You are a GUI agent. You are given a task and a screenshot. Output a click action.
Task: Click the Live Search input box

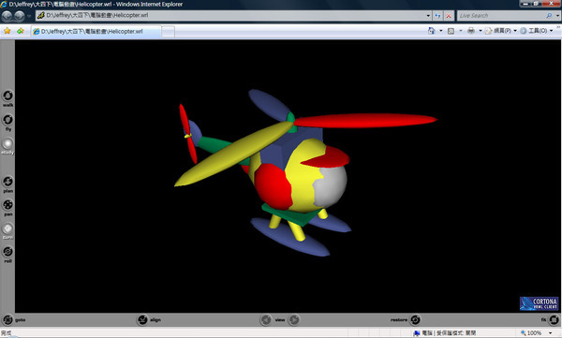point(502,15)
